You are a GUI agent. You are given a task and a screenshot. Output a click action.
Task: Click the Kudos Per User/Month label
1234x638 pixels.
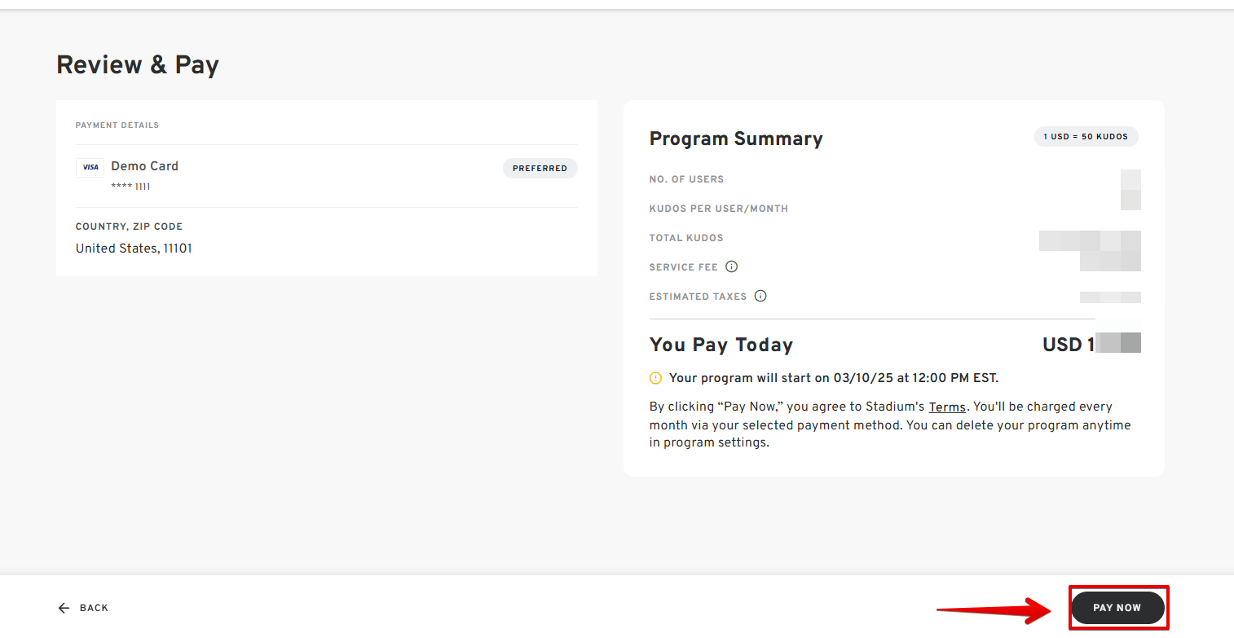718,209
